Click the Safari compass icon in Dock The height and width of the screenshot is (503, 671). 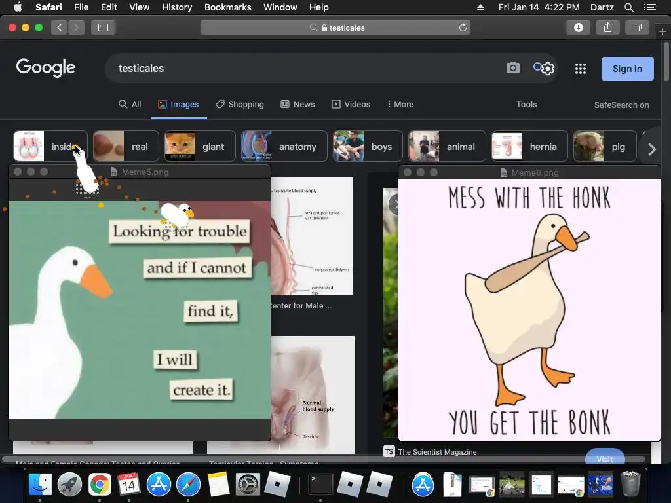coord(188,485)
